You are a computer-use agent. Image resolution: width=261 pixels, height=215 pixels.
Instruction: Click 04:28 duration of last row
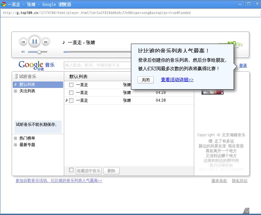pos(161,100)
